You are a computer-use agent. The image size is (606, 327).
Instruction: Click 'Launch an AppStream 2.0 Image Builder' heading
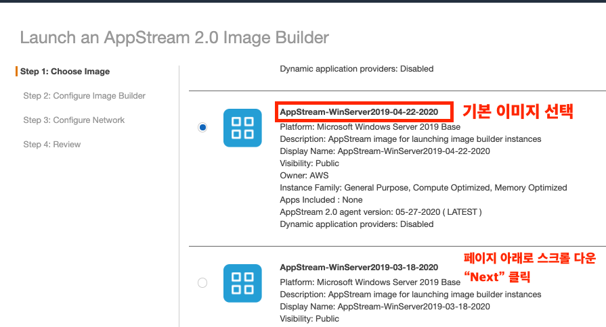pyautogui.click(x=174, y=37)
